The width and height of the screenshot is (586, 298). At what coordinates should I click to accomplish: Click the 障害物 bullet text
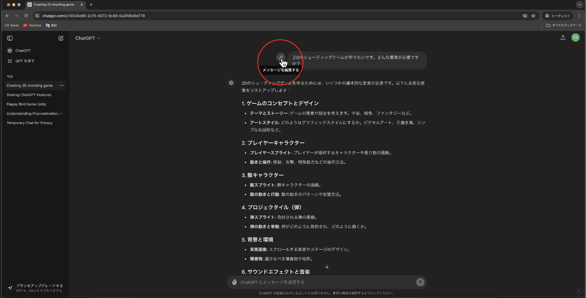(x=281, y=259)
